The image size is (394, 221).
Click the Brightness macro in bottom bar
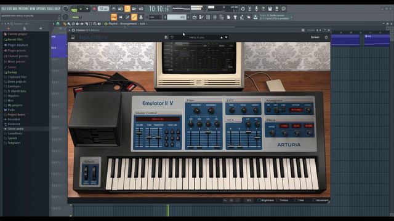pyautogui.click(x=266, y=200)
